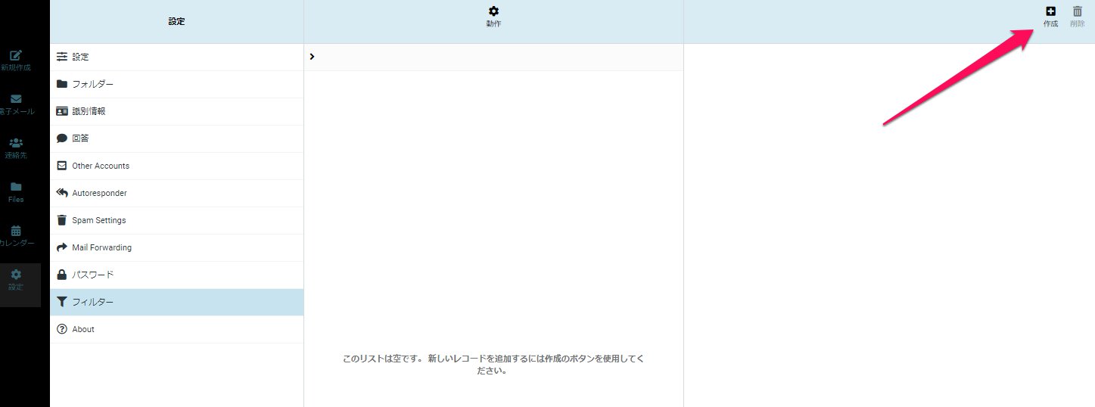Click the 動作 actions label
The width and height of the screenshot is (1095, 407).
coord(493,24)
